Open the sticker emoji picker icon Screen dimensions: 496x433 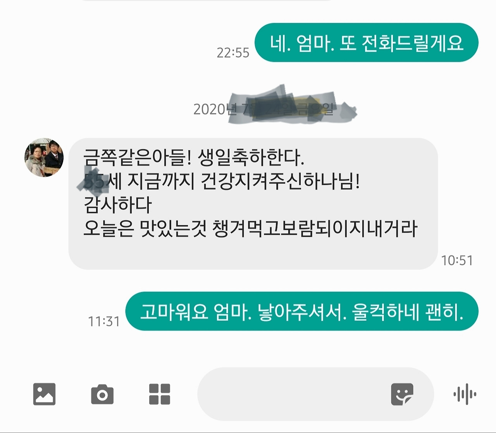[402, 394]
